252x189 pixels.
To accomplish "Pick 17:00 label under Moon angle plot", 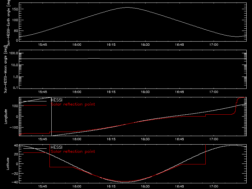I will pyautogui.click(x=214, y=92).
